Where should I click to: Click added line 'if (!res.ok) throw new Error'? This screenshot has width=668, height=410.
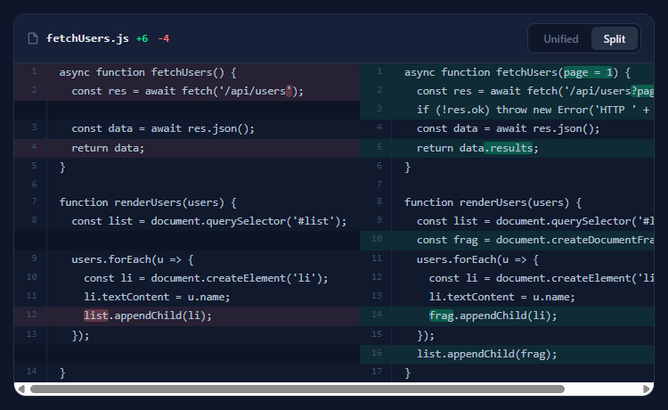coord(507,110)
